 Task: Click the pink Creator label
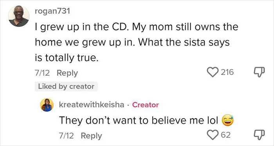(x=145, y=105)
